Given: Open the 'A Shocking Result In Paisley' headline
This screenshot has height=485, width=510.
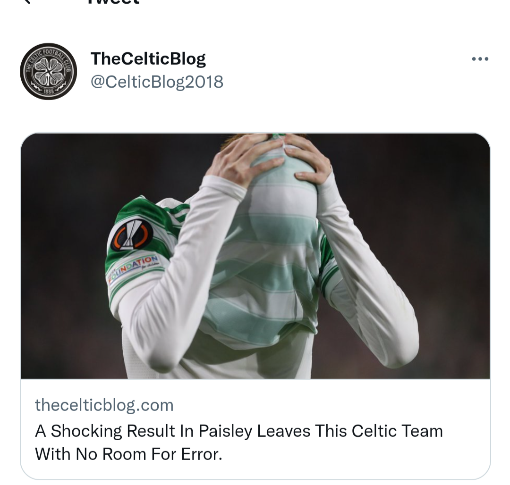Looking at the screenshot, I should [239, 431].
